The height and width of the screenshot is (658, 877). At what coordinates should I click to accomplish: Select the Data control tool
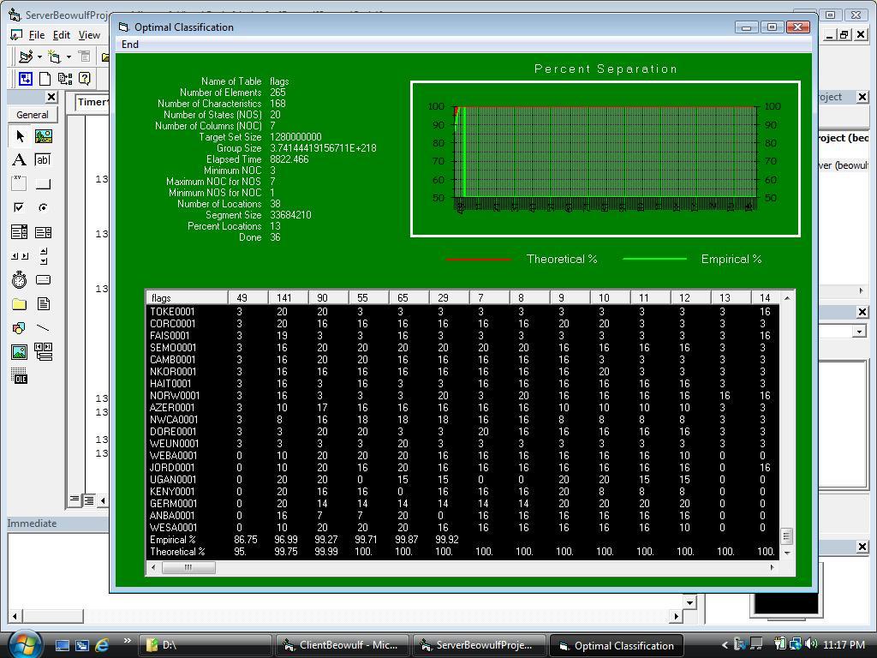[x=43, y=352]
